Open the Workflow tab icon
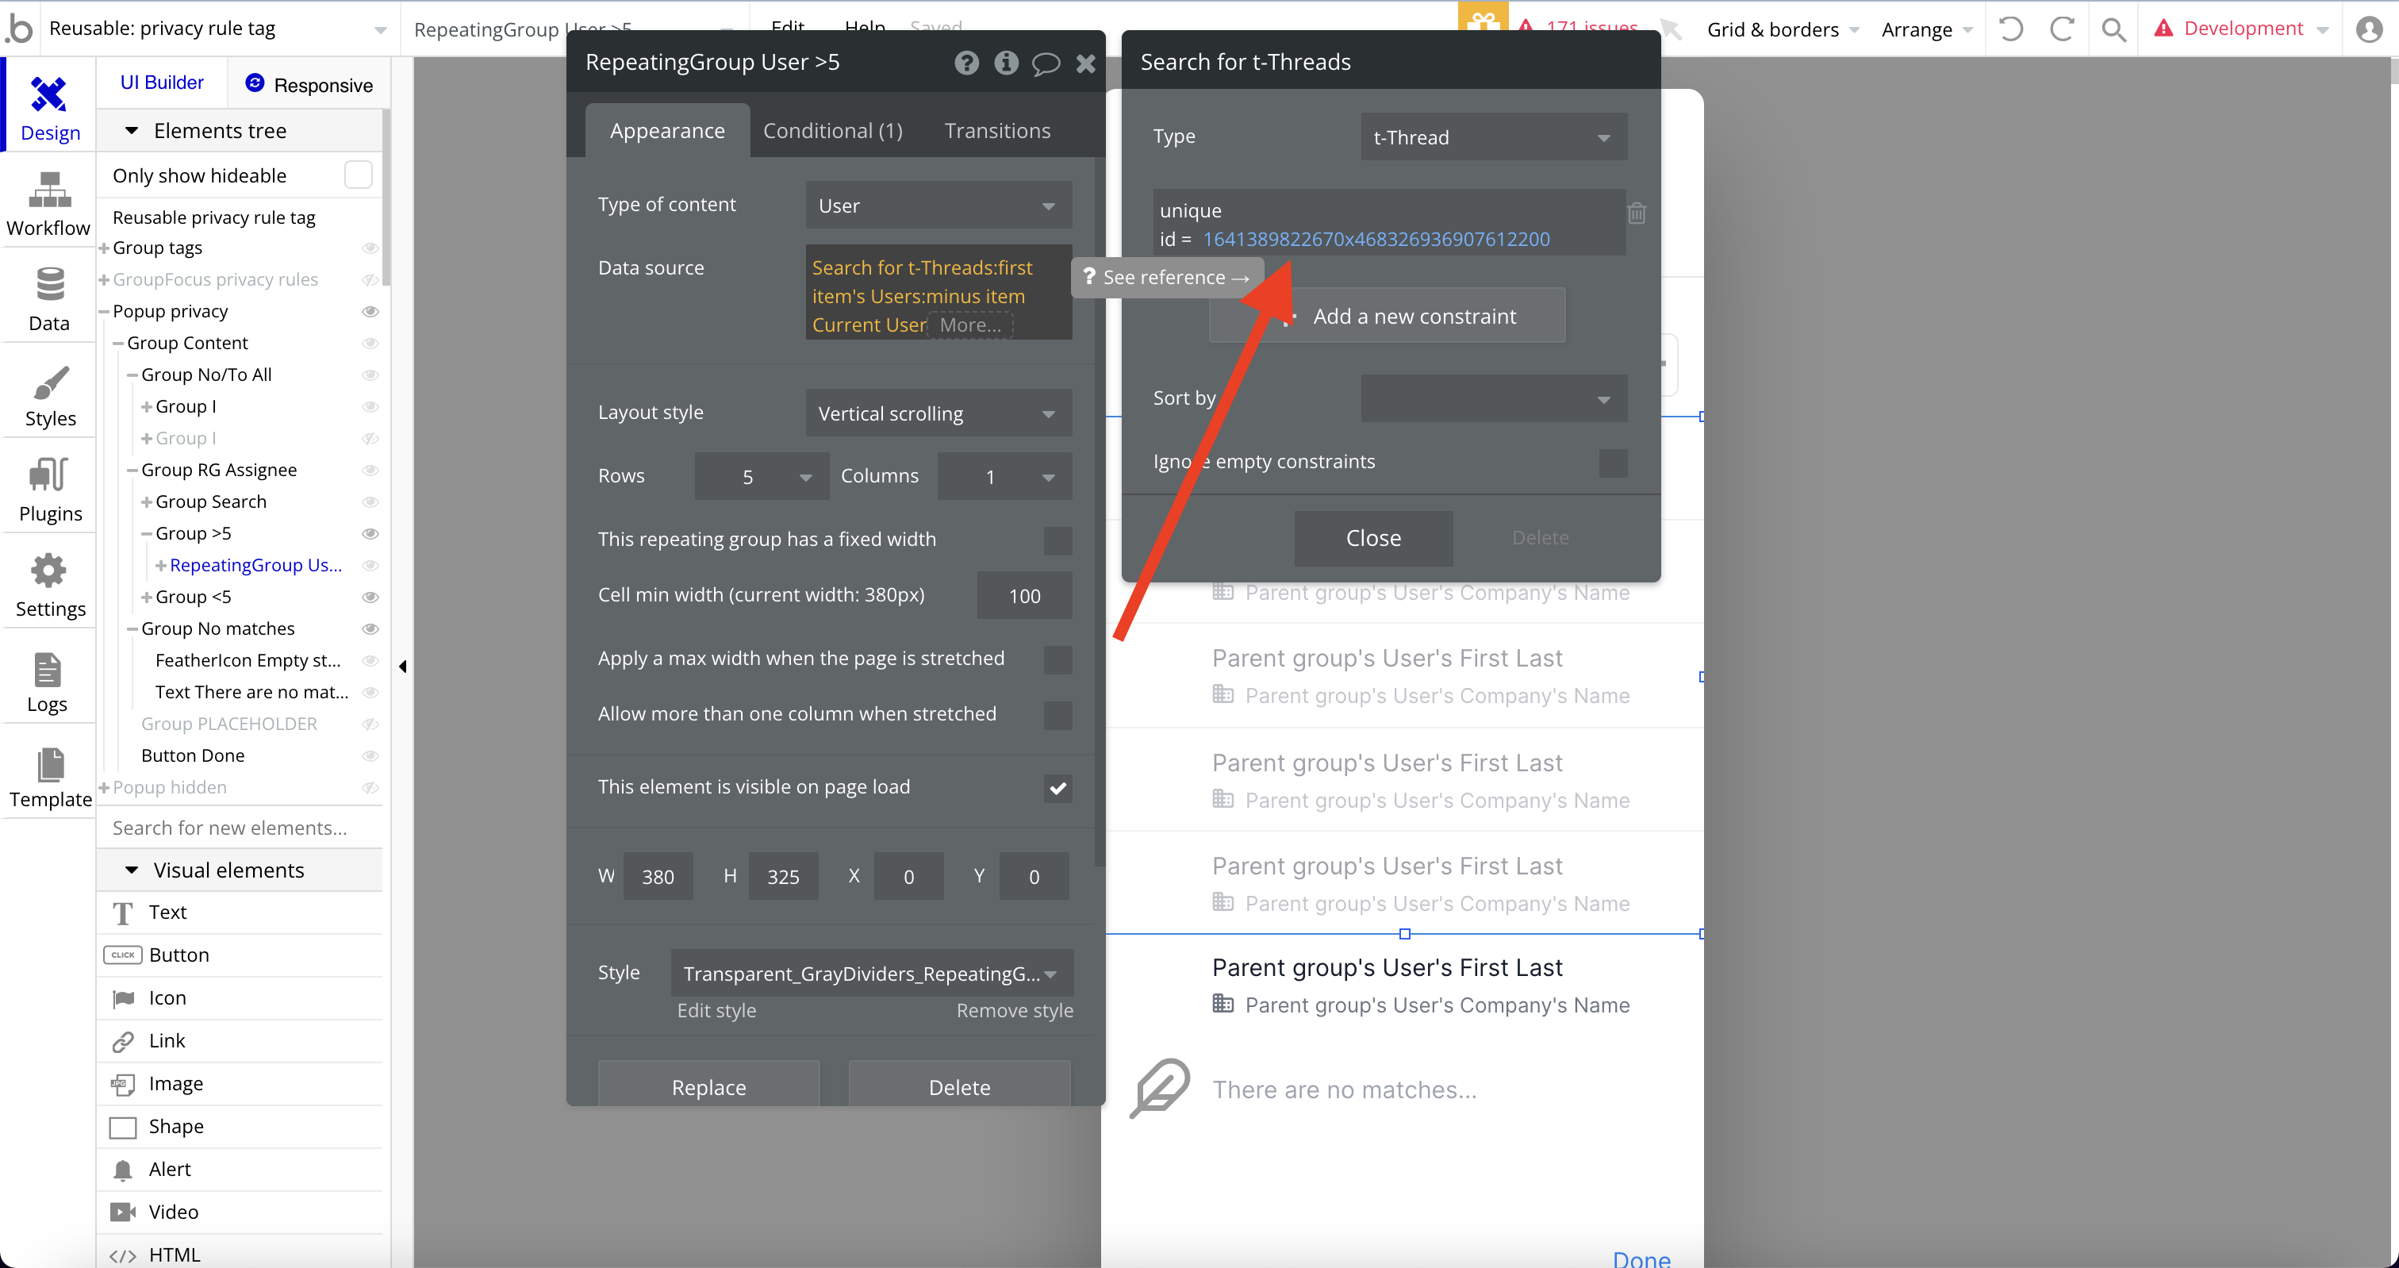The image size is (2399, 1268). [x=49, y=190]
